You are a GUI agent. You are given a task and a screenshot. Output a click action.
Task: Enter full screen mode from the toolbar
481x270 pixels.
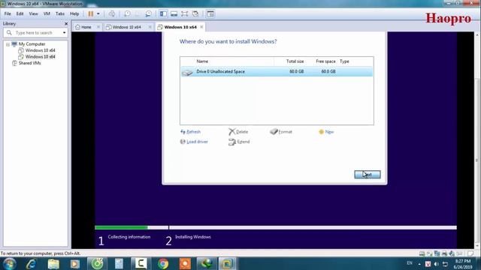pos(184,13)
